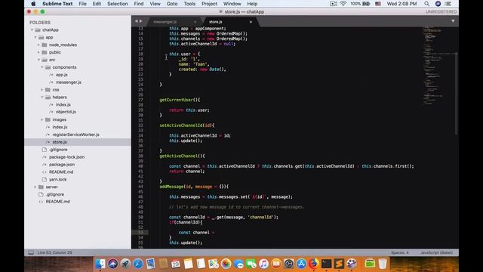Go to previous tab using left arrow
Image resolution: width=483 pixels, height=272 pixels.
coord(136,21)
